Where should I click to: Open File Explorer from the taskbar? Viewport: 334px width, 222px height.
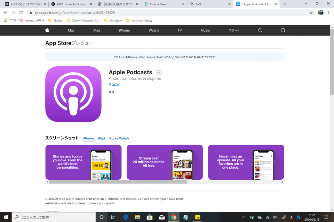138,217
